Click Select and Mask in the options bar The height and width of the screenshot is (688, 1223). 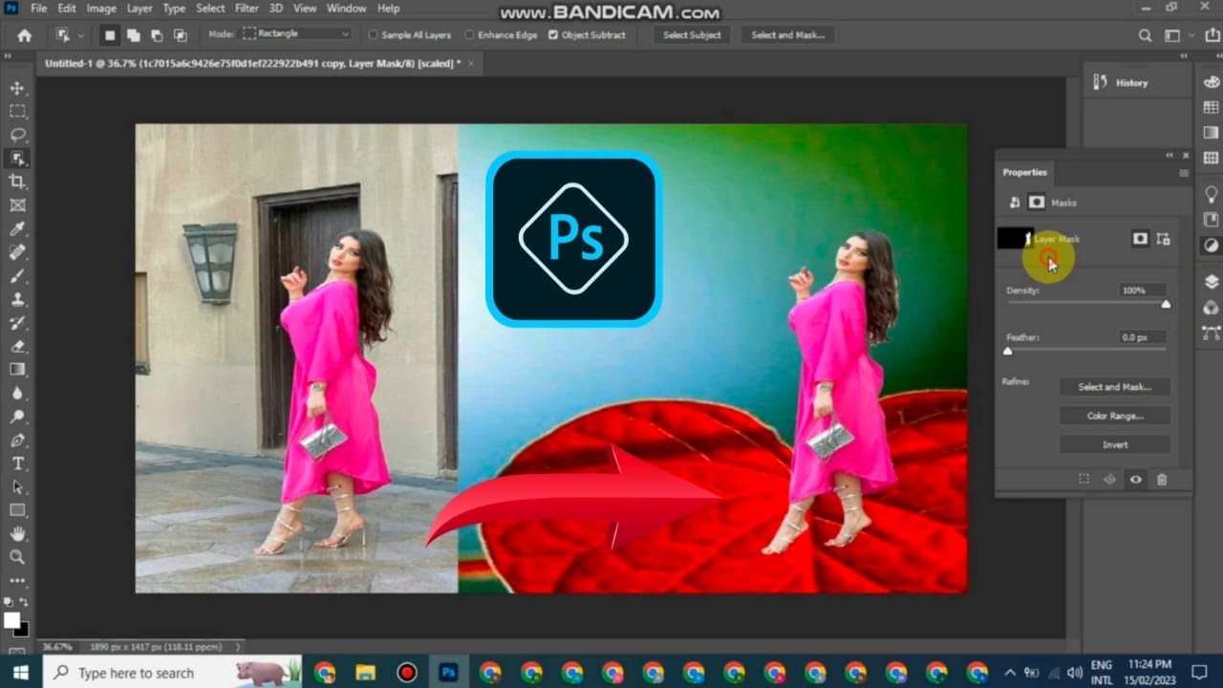(x=787, y=35)
